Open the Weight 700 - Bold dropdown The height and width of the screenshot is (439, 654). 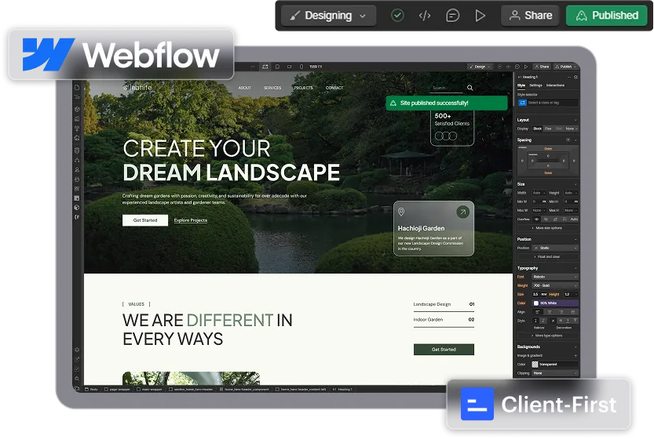556,285
